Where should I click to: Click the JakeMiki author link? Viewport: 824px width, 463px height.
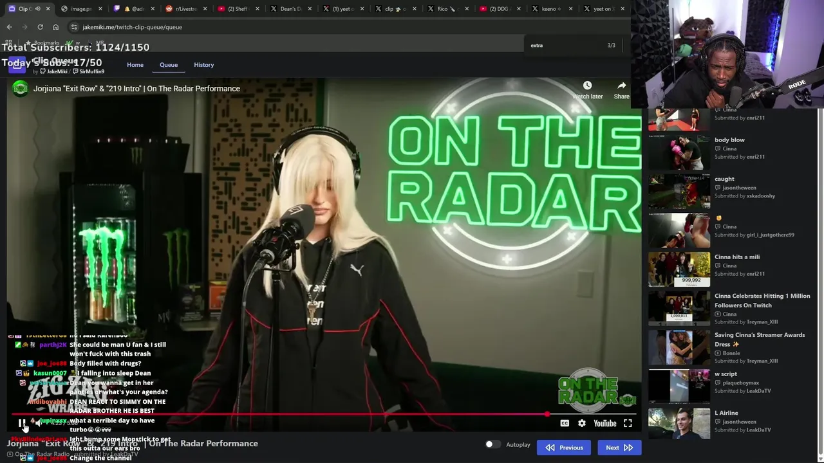coord(57,71)
